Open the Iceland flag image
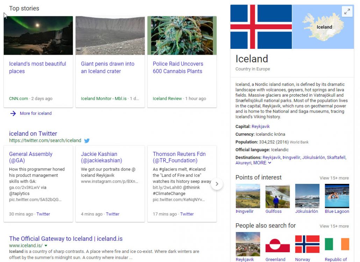Image resolution: width=360 pixels, height=262 pixels. pos(261,27)
